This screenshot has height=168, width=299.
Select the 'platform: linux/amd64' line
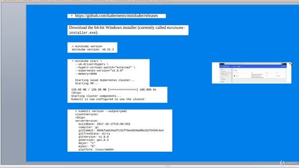96,150
